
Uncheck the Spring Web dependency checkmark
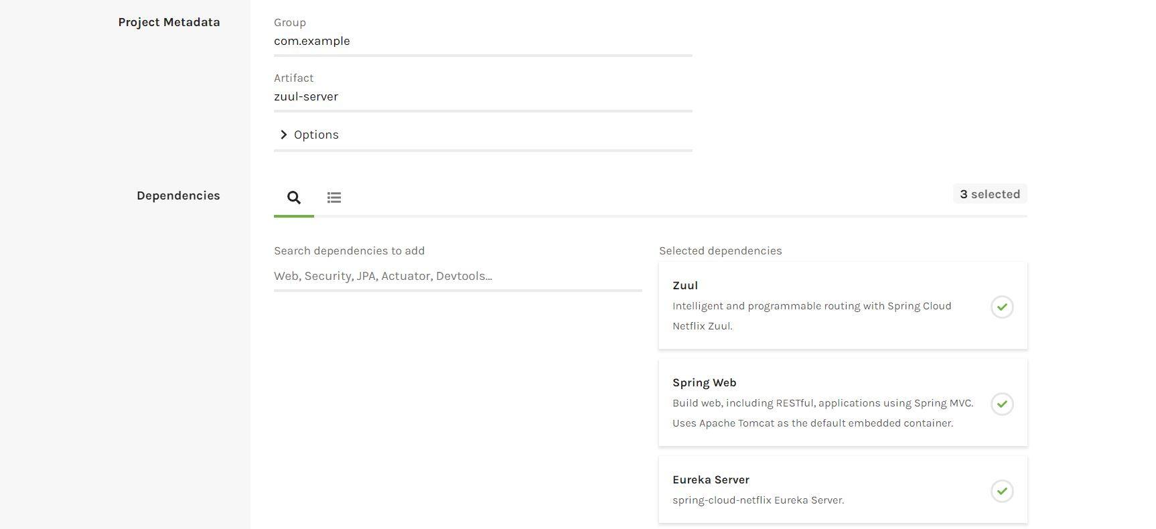[1002, 404]
